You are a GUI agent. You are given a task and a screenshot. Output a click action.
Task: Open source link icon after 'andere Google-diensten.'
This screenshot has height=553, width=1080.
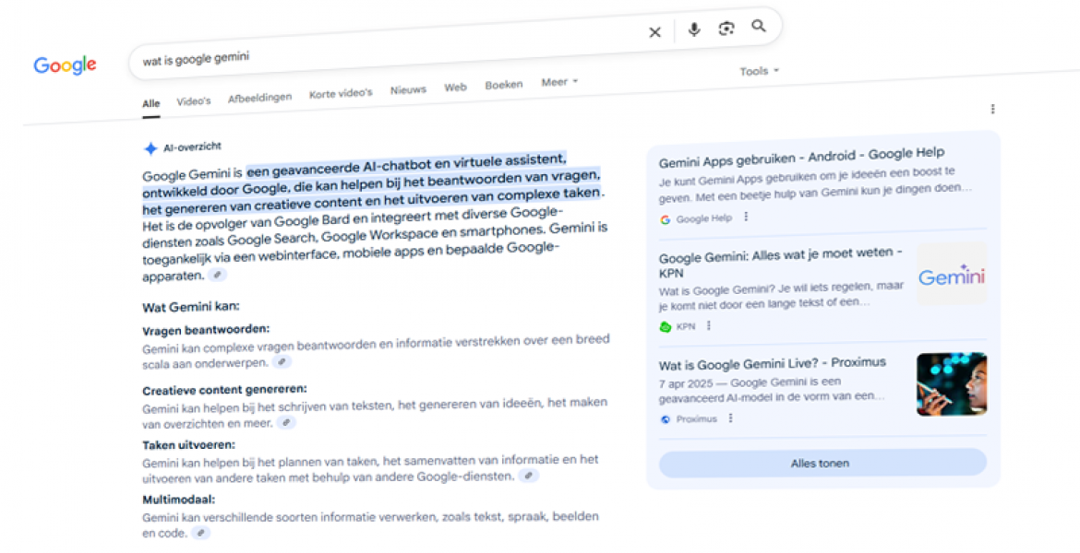529,476
